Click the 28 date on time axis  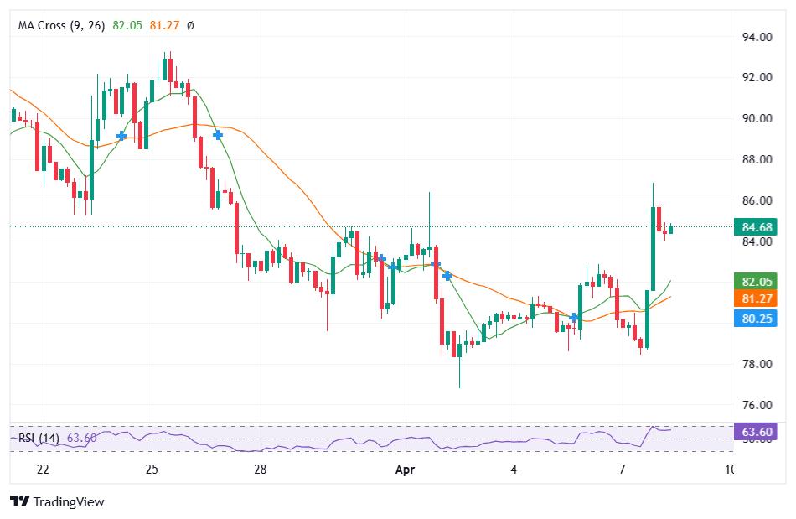(261, 470)
